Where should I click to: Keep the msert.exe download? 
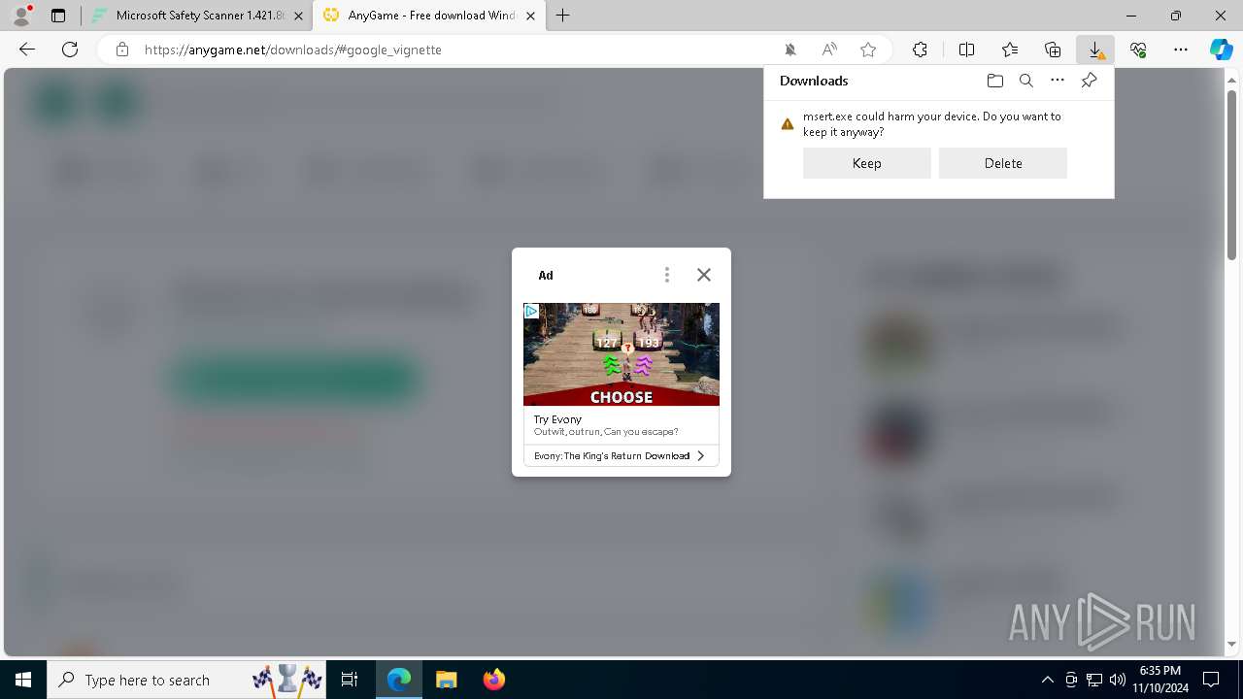coord(867,163)
